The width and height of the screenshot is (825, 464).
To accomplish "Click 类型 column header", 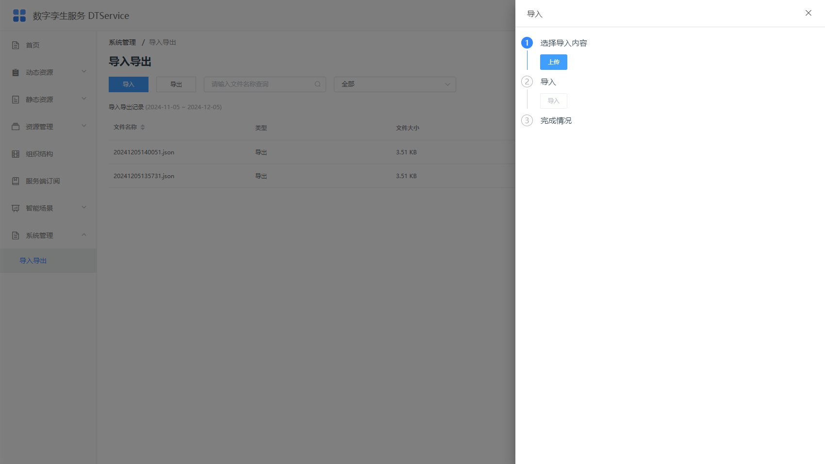I will point(261,128).
